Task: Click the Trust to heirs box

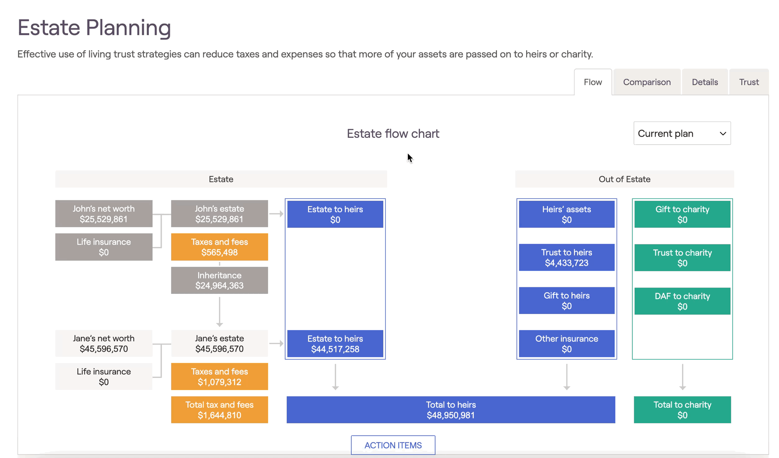Action: (566, 257)
